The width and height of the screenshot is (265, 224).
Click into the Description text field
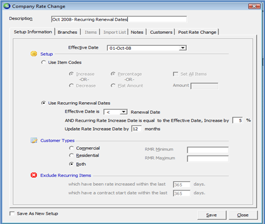coord(119,19)
